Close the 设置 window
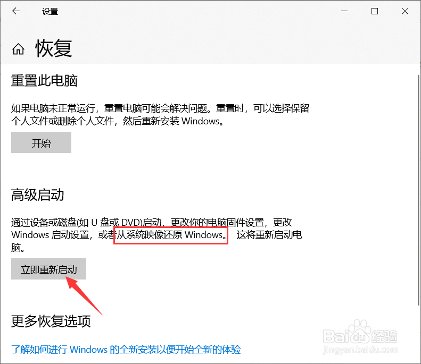Viewport: 421px width, 364px height. (x=405, y=11)
